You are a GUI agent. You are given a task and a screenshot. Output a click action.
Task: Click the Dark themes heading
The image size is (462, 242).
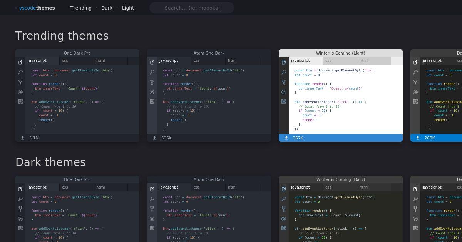pos(50,162)
